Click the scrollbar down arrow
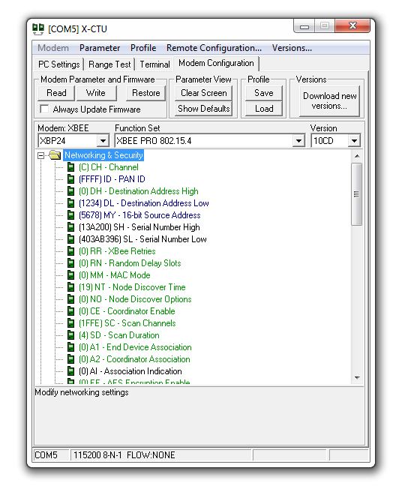 (x=357, y=378)
